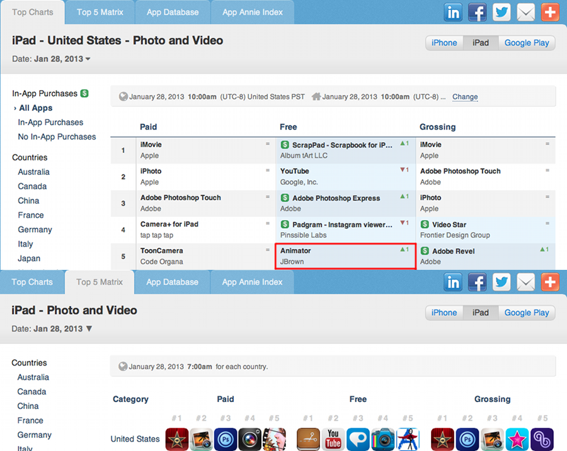The image size is (567, 451).
Task: Click orange plus share icon on Top Charts page
Action: pyautogui.click(x=550, y=13)
